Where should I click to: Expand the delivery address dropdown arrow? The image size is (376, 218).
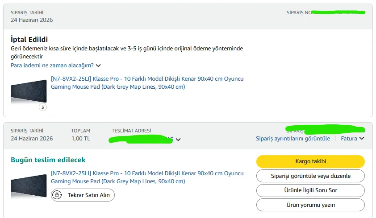point(178,140)
